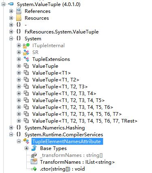The image size is (152, 173).
Task: Expand the FxResources.System.ValueTuple namespace
Action: click(x=11, y=32)
